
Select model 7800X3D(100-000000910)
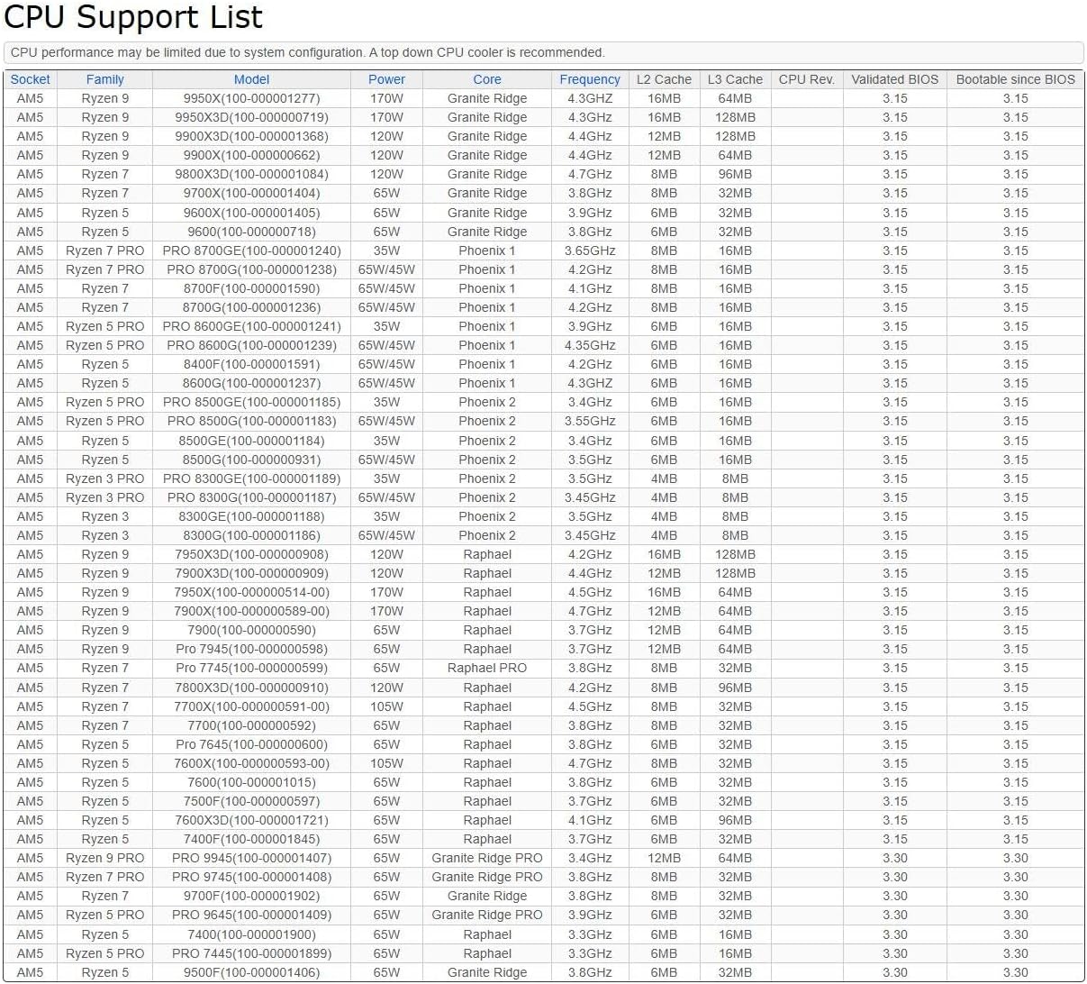(251, 688)
